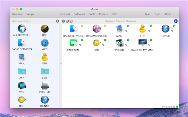Open the Help item

[x=114, y=14]
